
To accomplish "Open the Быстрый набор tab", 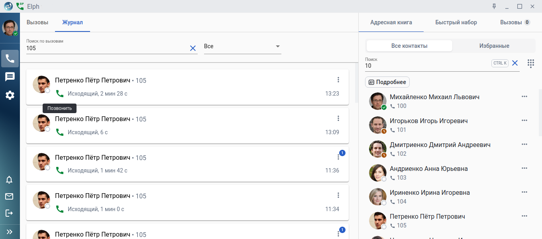I will tap(456, 22).
